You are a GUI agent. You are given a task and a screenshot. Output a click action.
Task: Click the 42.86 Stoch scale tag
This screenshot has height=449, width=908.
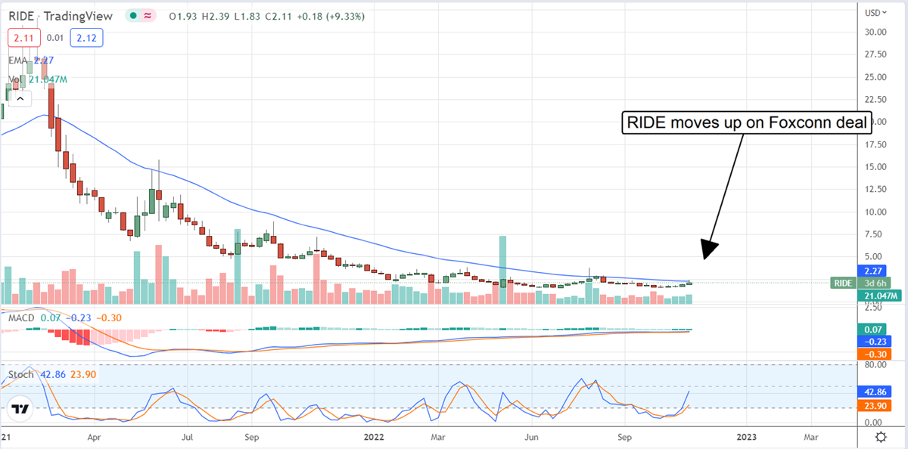pyautogui.click(x=875, y=393)
